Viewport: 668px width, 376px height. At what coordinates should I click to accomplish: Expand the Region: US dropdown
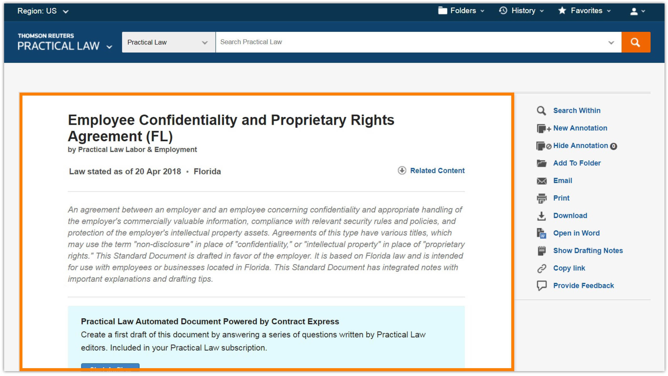point(43,11)
